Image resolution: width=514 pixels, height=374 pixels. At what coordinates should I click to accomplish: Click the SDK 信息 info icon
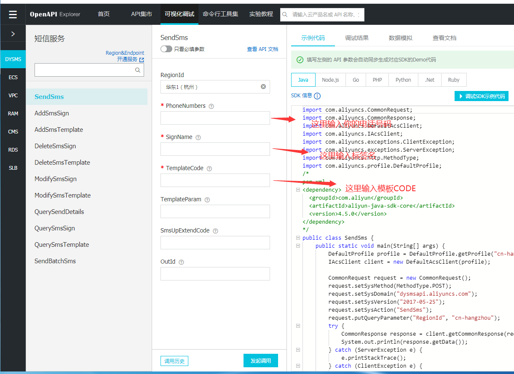(x=317, y=96)
